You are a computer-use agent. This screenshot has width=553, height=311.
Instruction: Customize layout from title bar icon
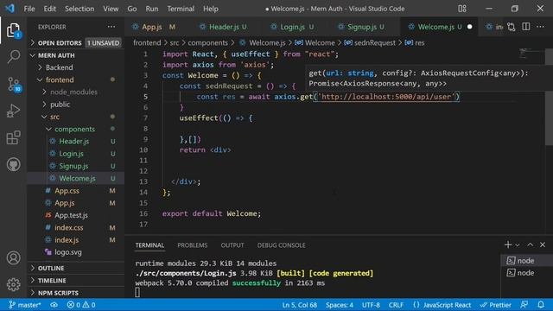(462, 9)
